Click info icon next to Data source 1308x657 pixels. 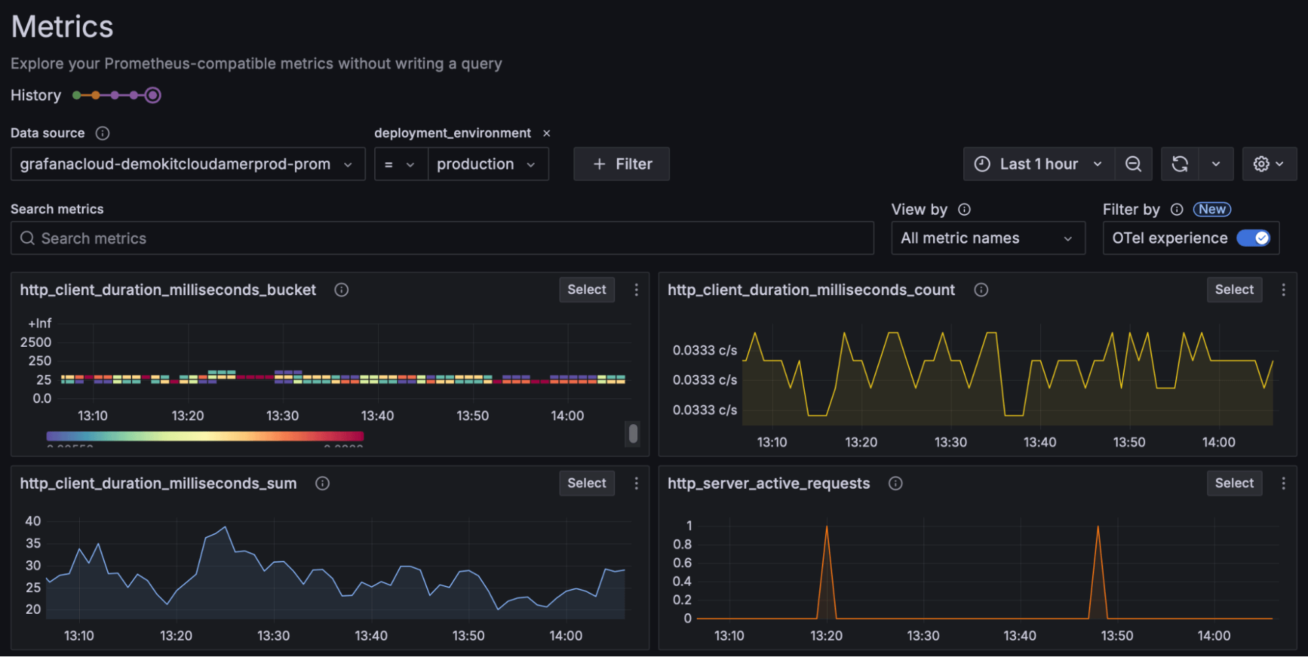[103, 133]
